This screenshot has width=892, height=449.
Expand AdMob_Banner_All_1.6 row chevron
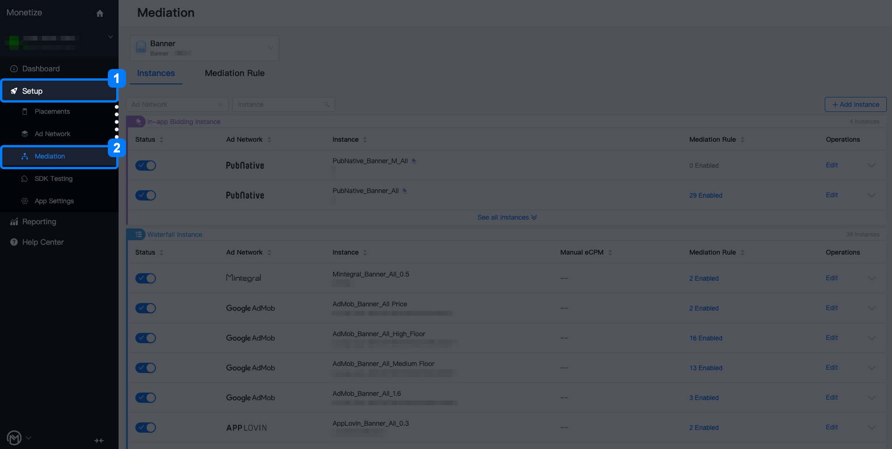[x=871, y=398]
